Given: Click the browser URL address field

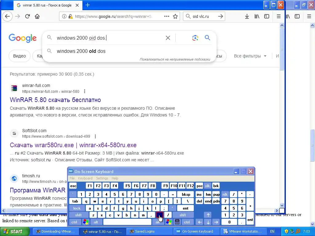Looking at the screenshot, I should coord(113,17).
